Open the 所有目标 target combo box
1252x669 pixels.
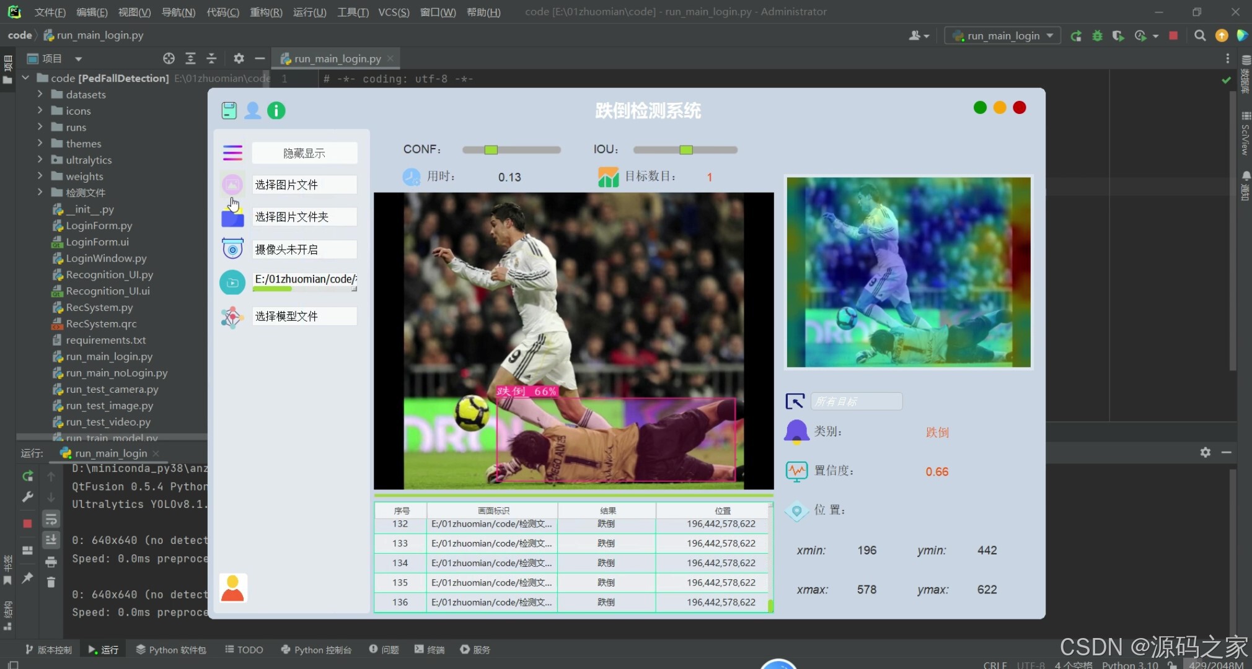(x=856, y=401)
